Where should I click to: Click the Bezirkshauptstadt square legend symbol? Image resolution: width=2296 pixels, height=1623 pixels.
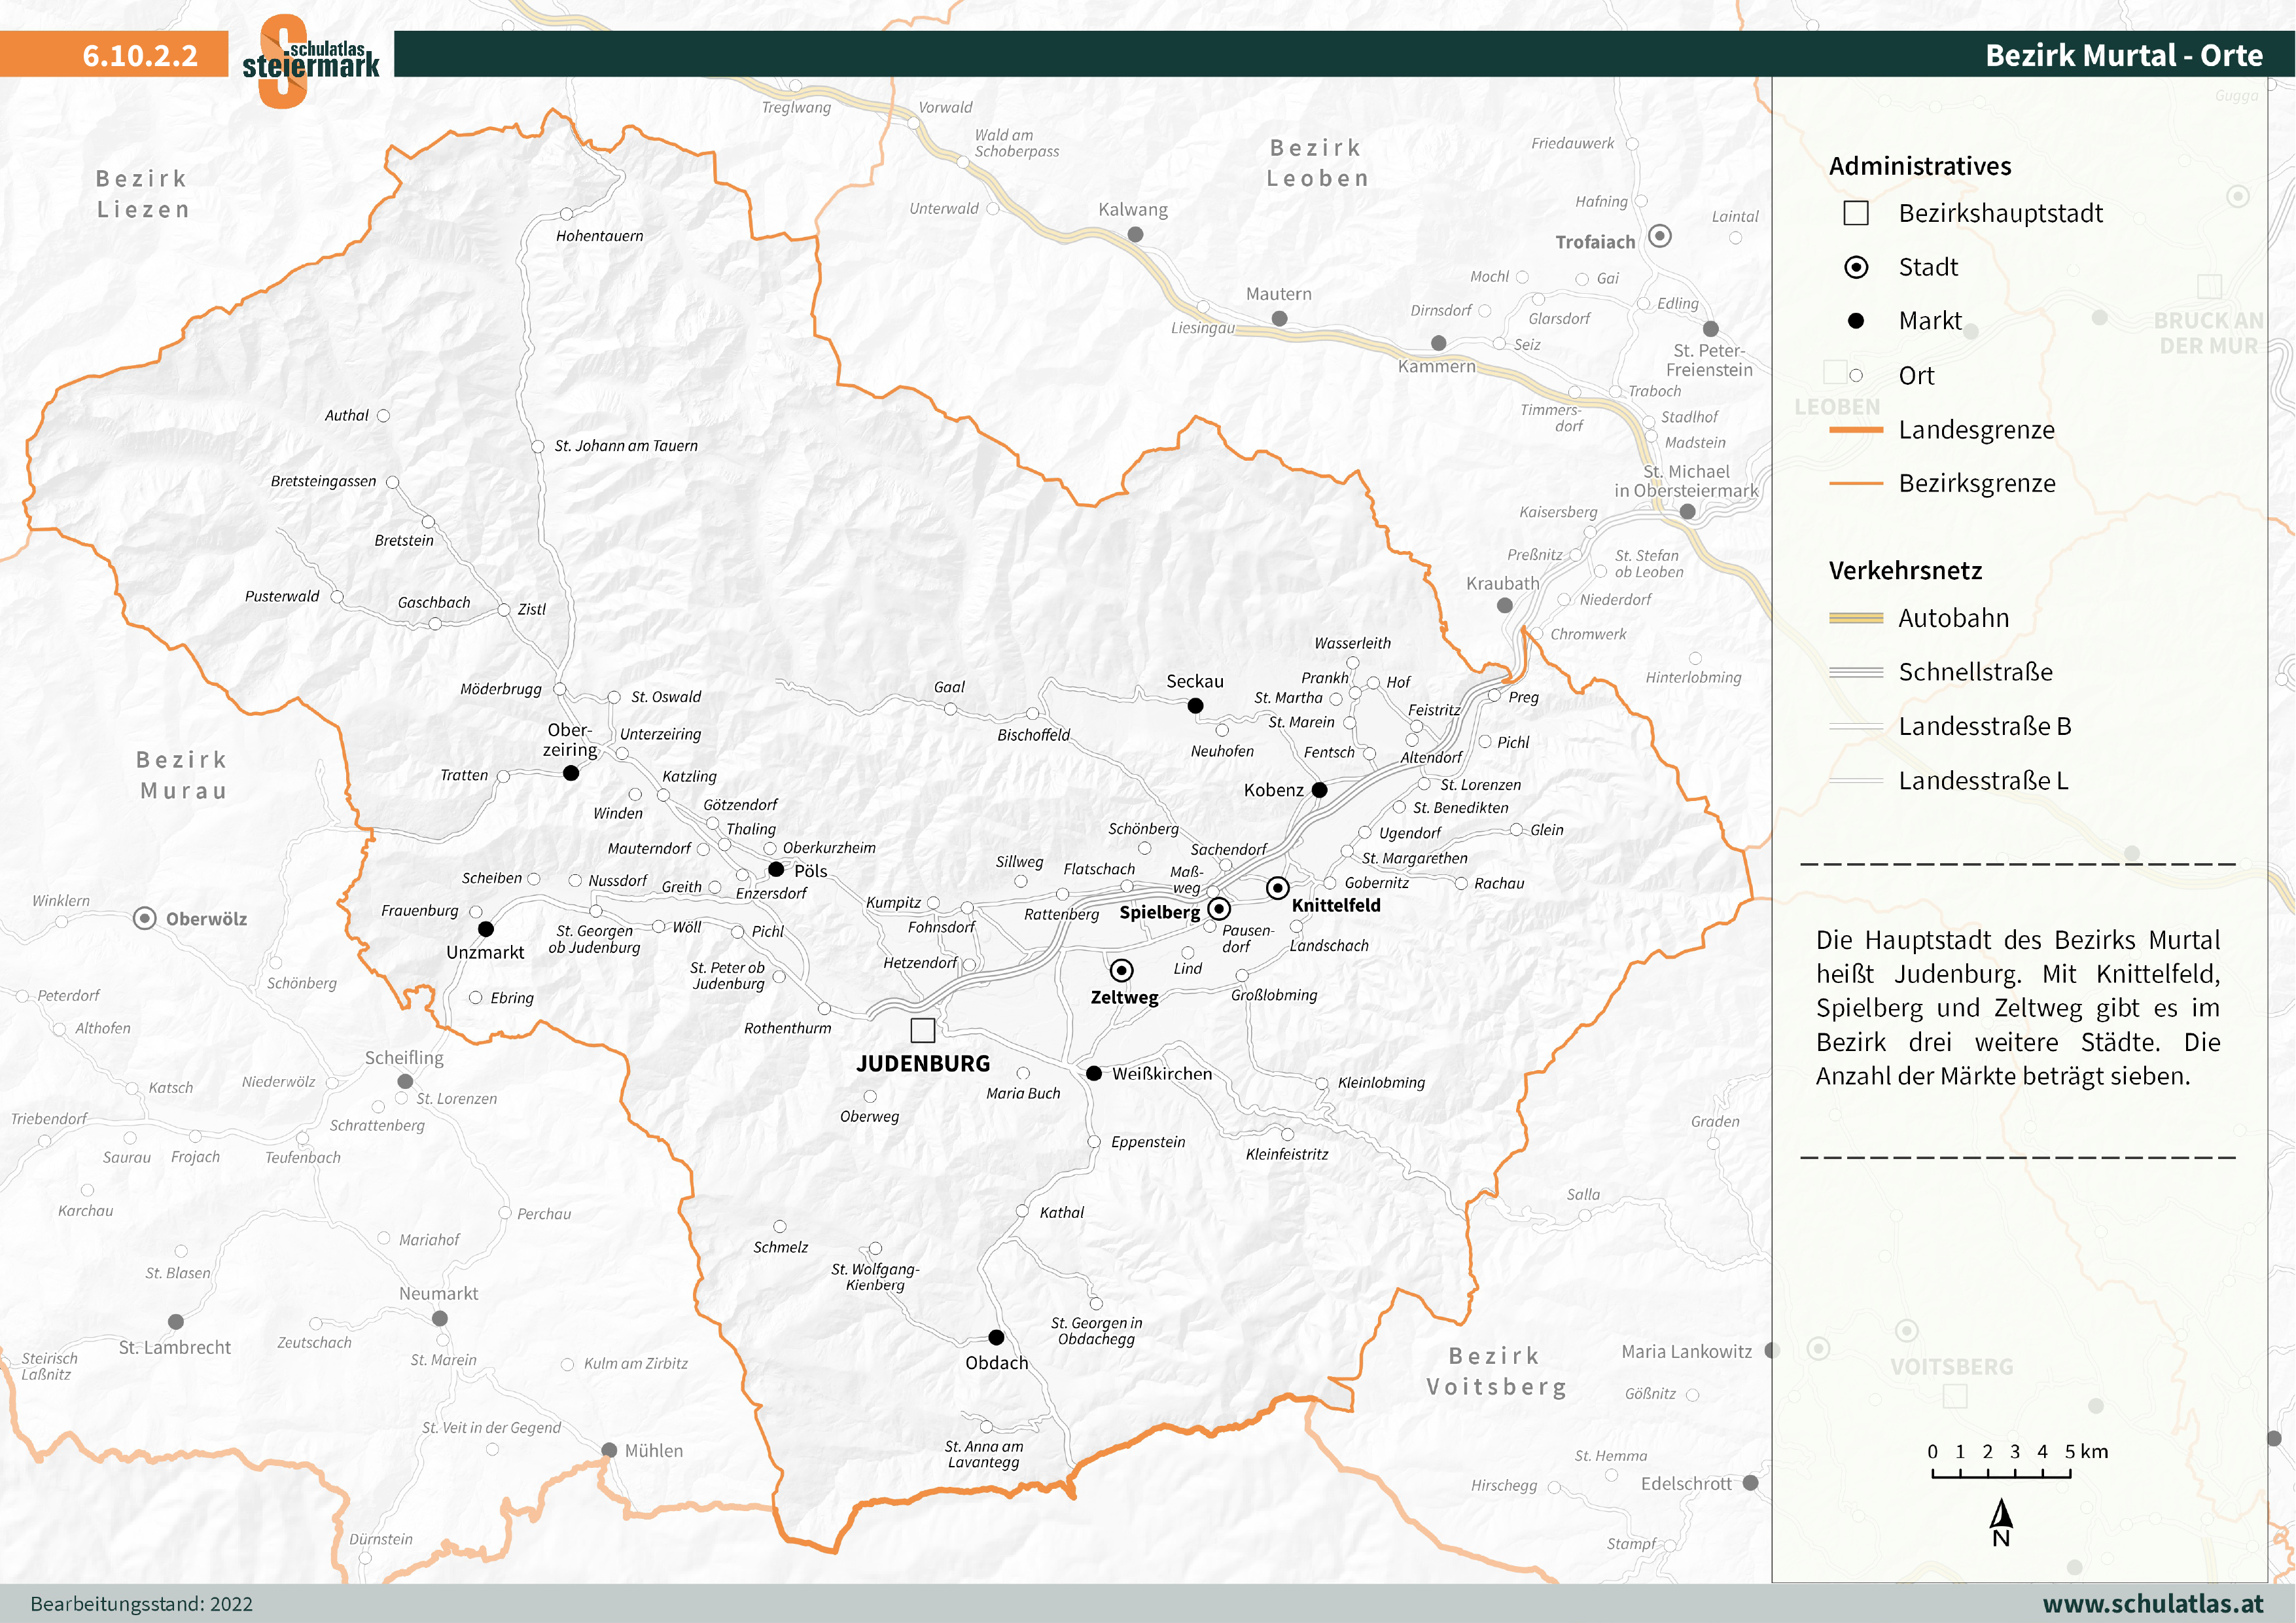point(1856,213)
